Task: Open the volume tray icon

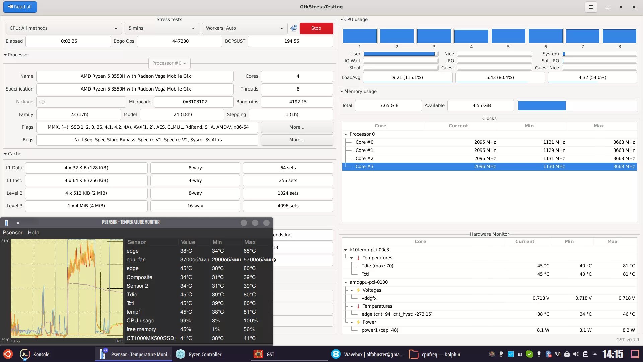Action: [576, 354]
